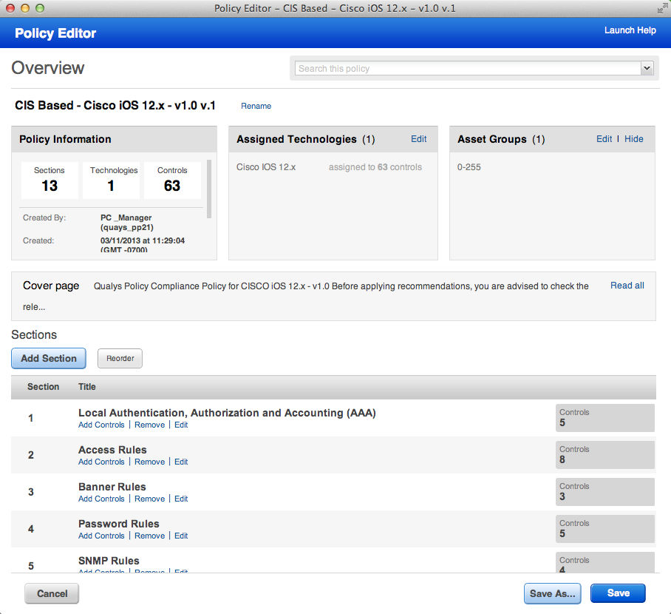The height and width of the screenshot is (614, 671).
Task: Click the PC_Manager created-by value
Action: point(126,223)
